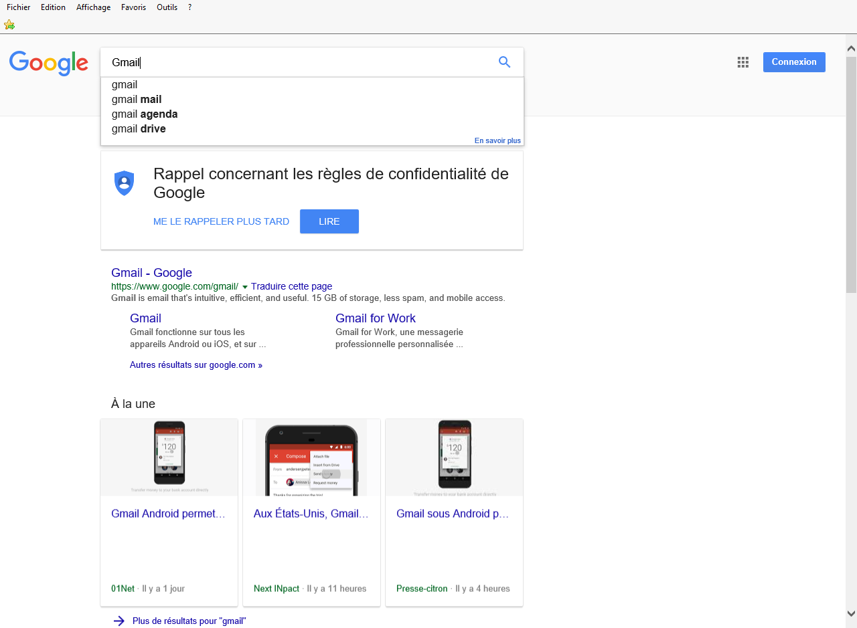This screenshot has height=628, width=857.
Task: Open 'Aux États-Unis, Gmail…' news headline
Action: 311,514
